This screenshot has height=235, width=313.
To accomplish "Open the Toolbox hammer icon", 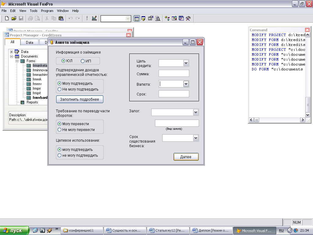I will pos(188,19).
